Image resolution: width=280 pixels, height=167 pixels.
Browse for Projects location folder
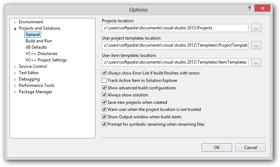pyautogui.click(x=256, y=28)
